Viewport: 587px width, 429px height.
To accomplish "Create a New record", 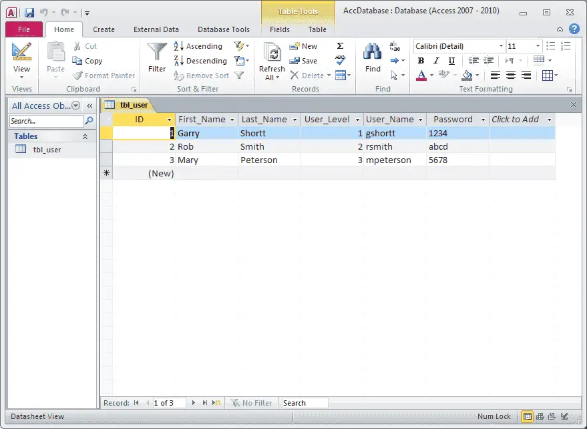I will [x=304, y=46].
